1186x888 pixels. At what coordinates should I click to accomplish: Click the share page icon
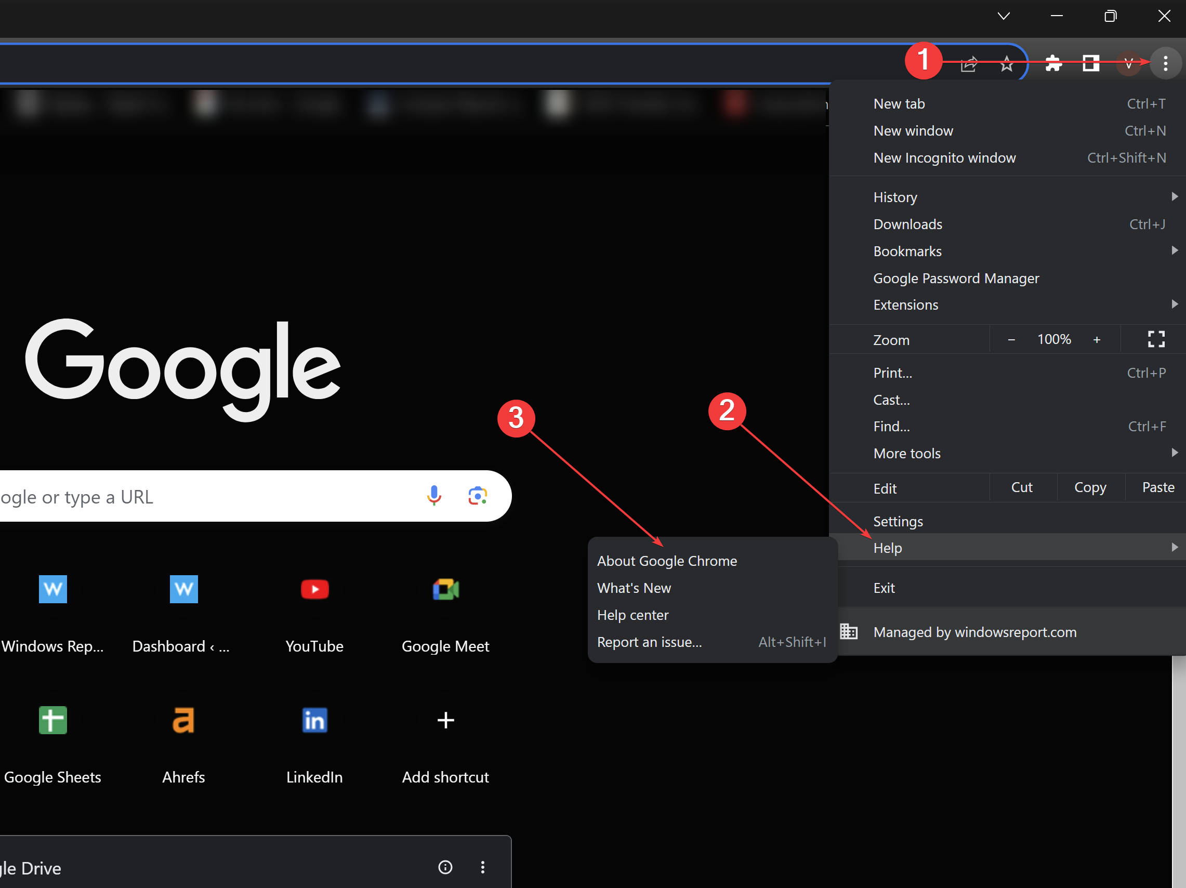[x=968, y=64]
